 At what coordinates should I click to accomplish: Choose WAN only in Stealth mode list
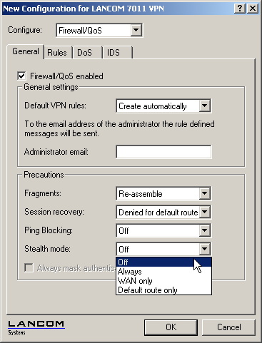click(163, 281)
